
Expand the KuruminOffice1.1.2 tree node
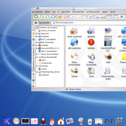point(37,48)
